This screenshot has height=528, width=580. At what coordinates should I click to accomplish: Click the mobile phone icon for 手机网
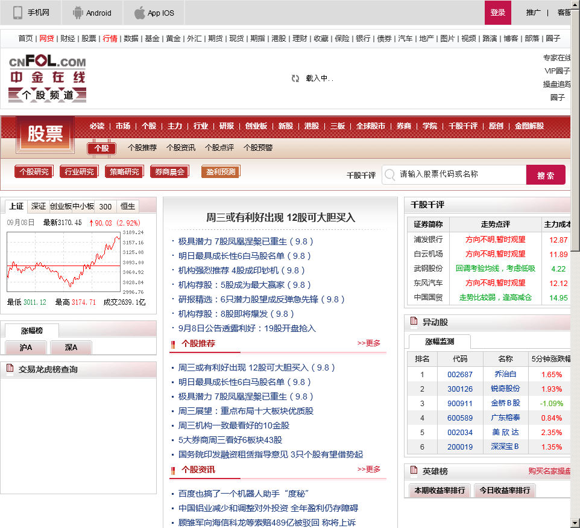pos(17,12)
